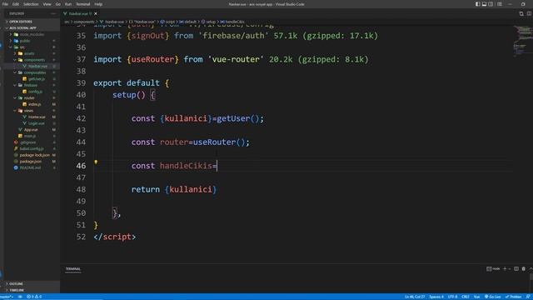
Task: Open Navbar.vue in the file tree
Action: [x=32, y=66]
